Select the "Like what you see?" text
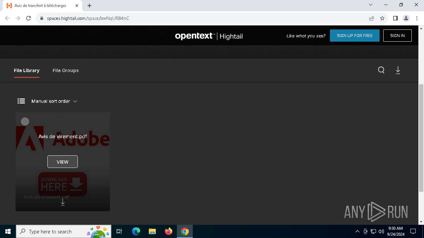 click(306, 36)
